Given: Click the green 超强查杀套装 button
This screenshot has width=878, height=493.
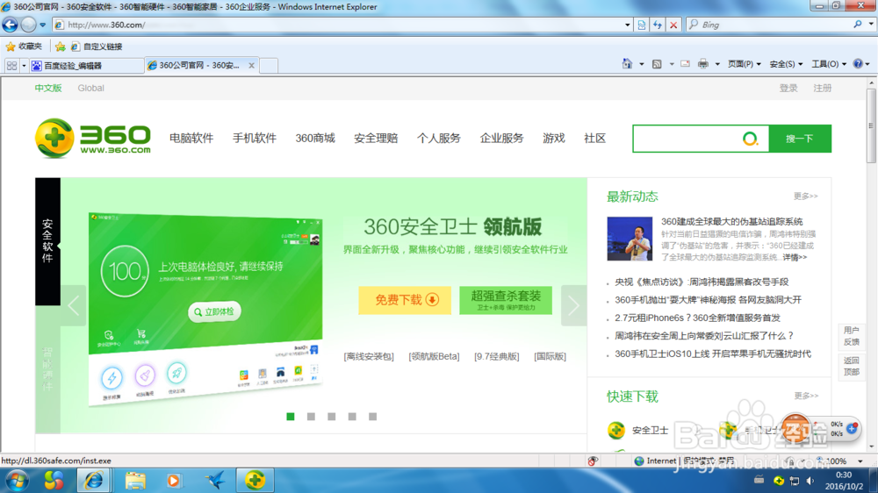Looking at the screenshot, I should pyautogui.click(x=506, y=300).
